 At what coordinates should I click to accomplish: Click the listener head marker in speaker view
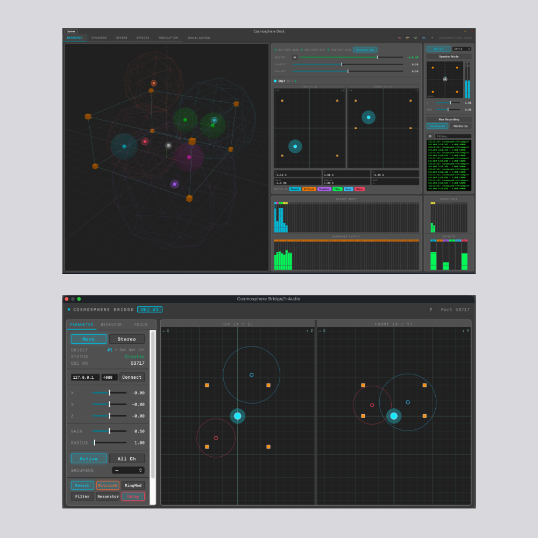pyautogui.click(x=445, y=79)
